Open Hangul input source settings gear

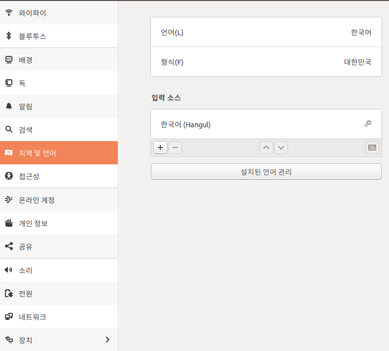(368, 124)
